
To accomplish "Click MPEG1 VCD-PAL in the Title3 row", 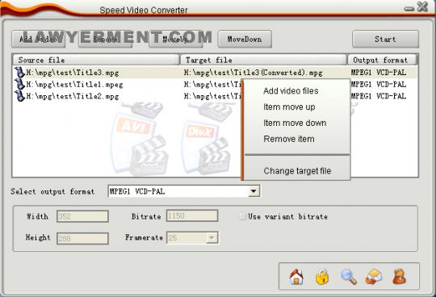I will coord(379,73).
